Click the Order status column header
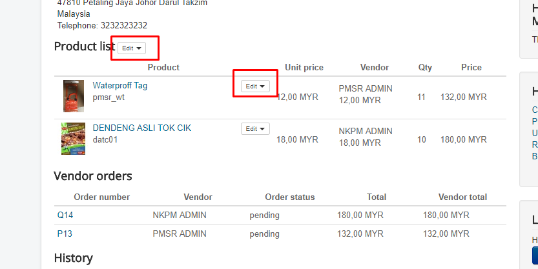The image size is (538, 269). (x=289, y=197)
